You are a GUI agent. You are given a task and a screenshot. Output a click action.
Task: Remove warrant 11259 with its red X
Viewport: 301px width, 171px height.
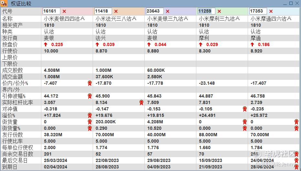219,11
